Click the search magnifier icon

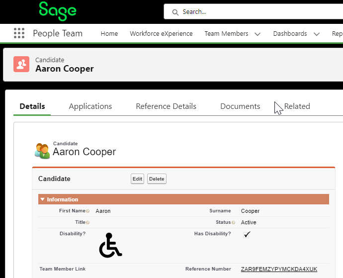[175, 11]
